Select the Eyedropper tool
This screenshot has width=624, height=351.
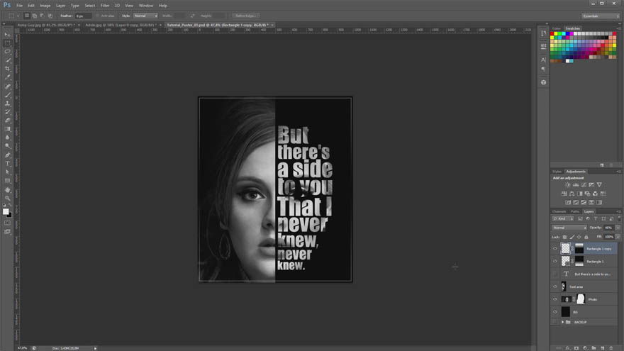(7, 77)
